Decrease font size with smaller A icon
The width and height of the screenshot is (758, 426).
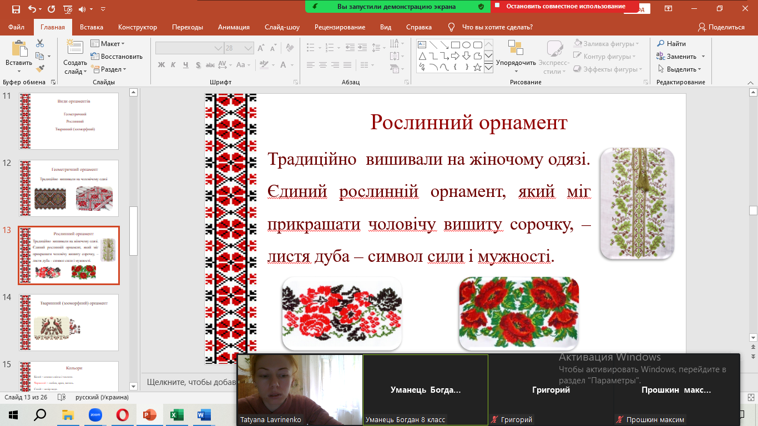pyautogui.click(x=273, y=48)
